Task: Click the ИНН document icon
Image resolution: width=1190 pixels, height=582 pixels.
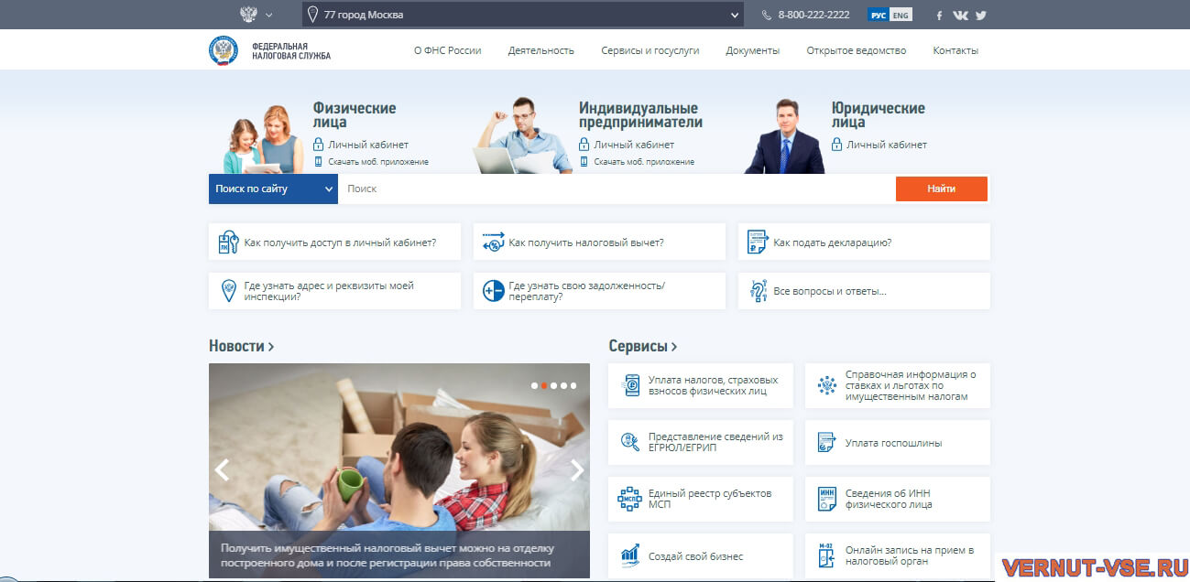Action: pyautogui.click(x=826, y=499)
